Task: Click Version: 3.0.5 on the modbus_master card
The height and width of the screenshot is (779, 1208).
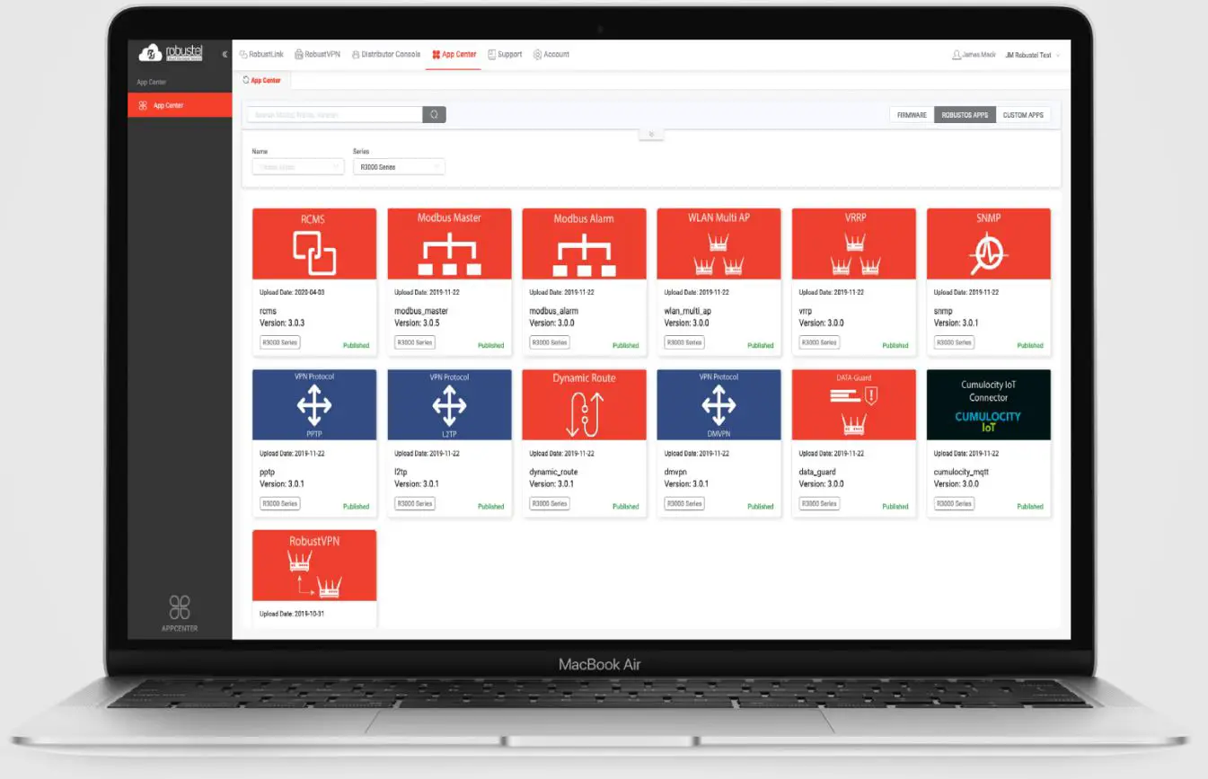Action: (x=418, y=323)
